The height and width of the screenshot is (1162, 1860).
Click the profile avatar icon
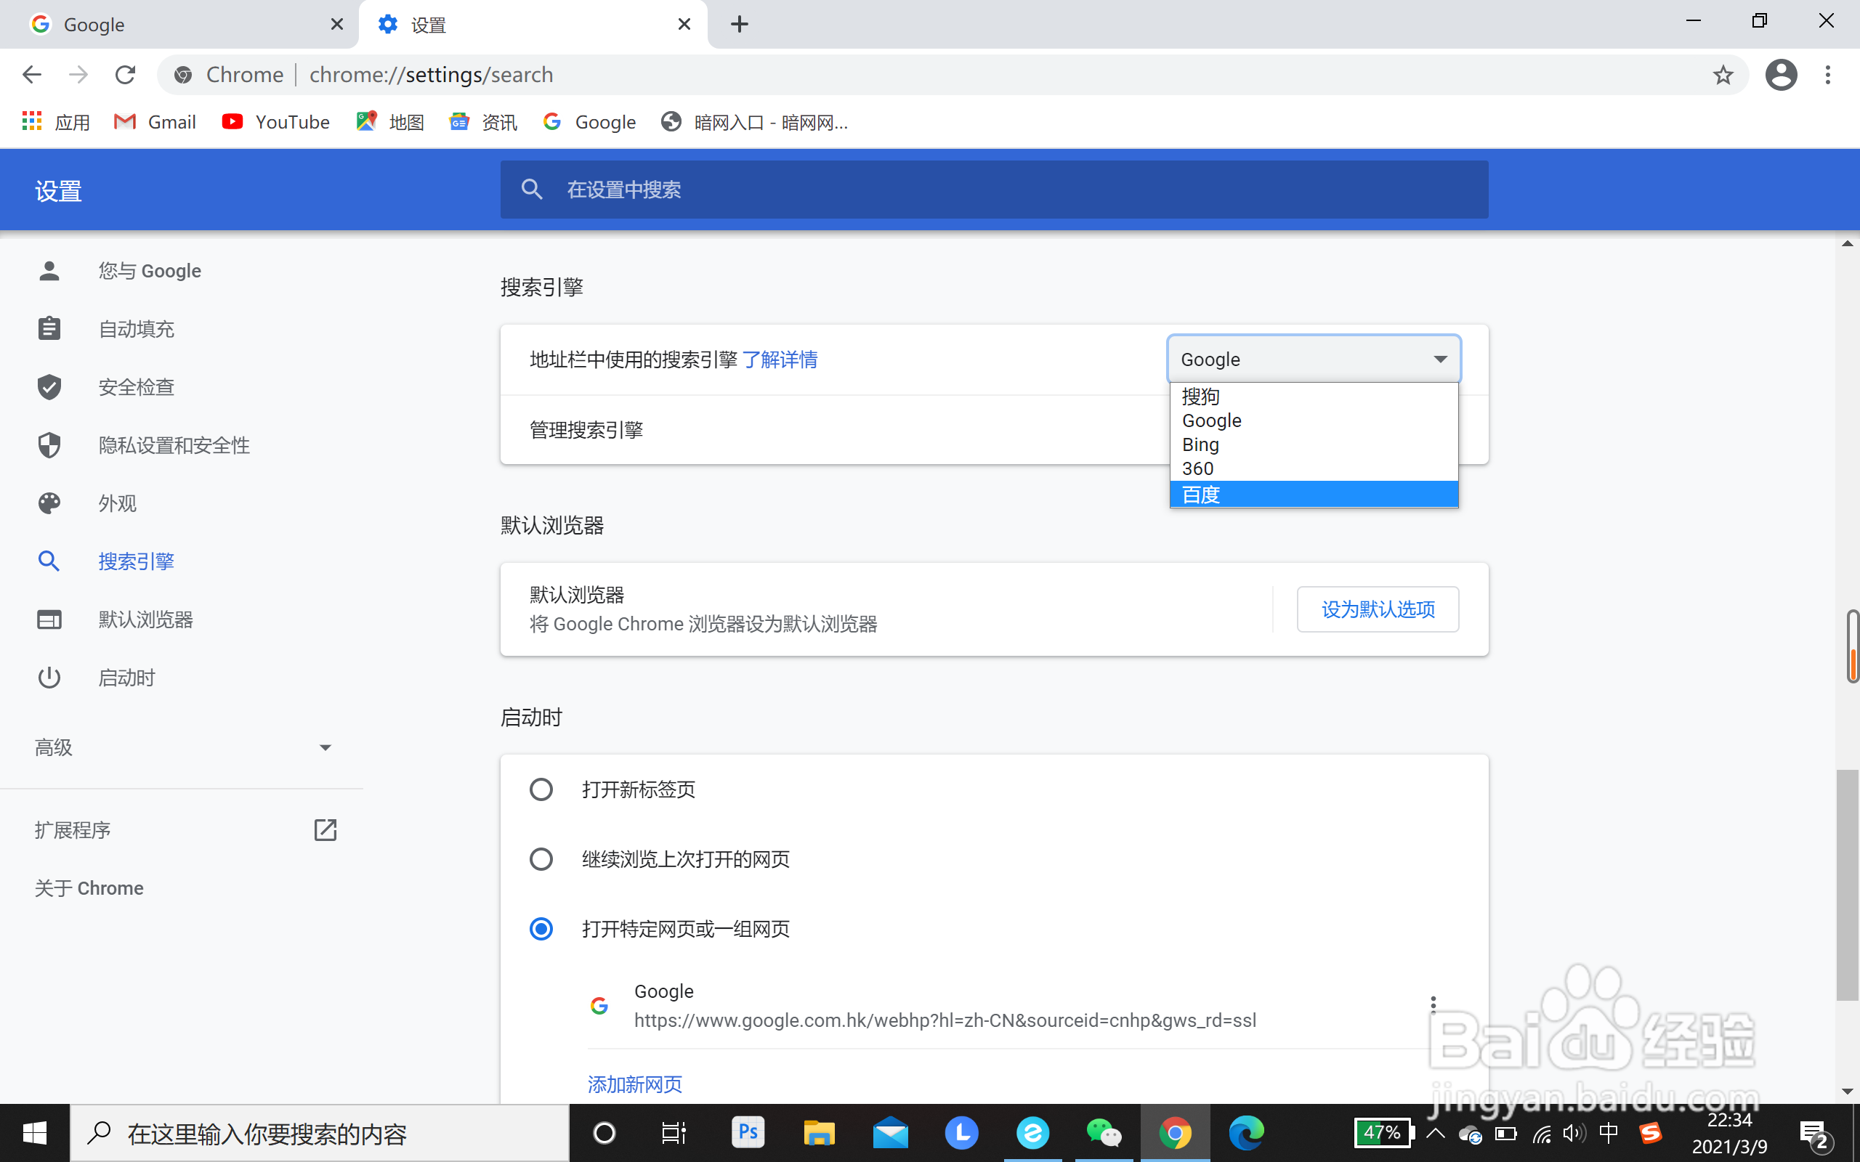pos(1781,75)
